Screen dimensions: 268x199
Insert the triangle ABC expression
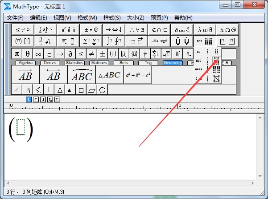coord(109,75)
